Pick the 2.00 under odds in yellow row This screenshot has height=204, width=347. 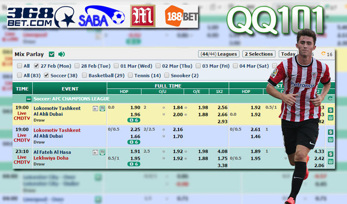(178, 115)
